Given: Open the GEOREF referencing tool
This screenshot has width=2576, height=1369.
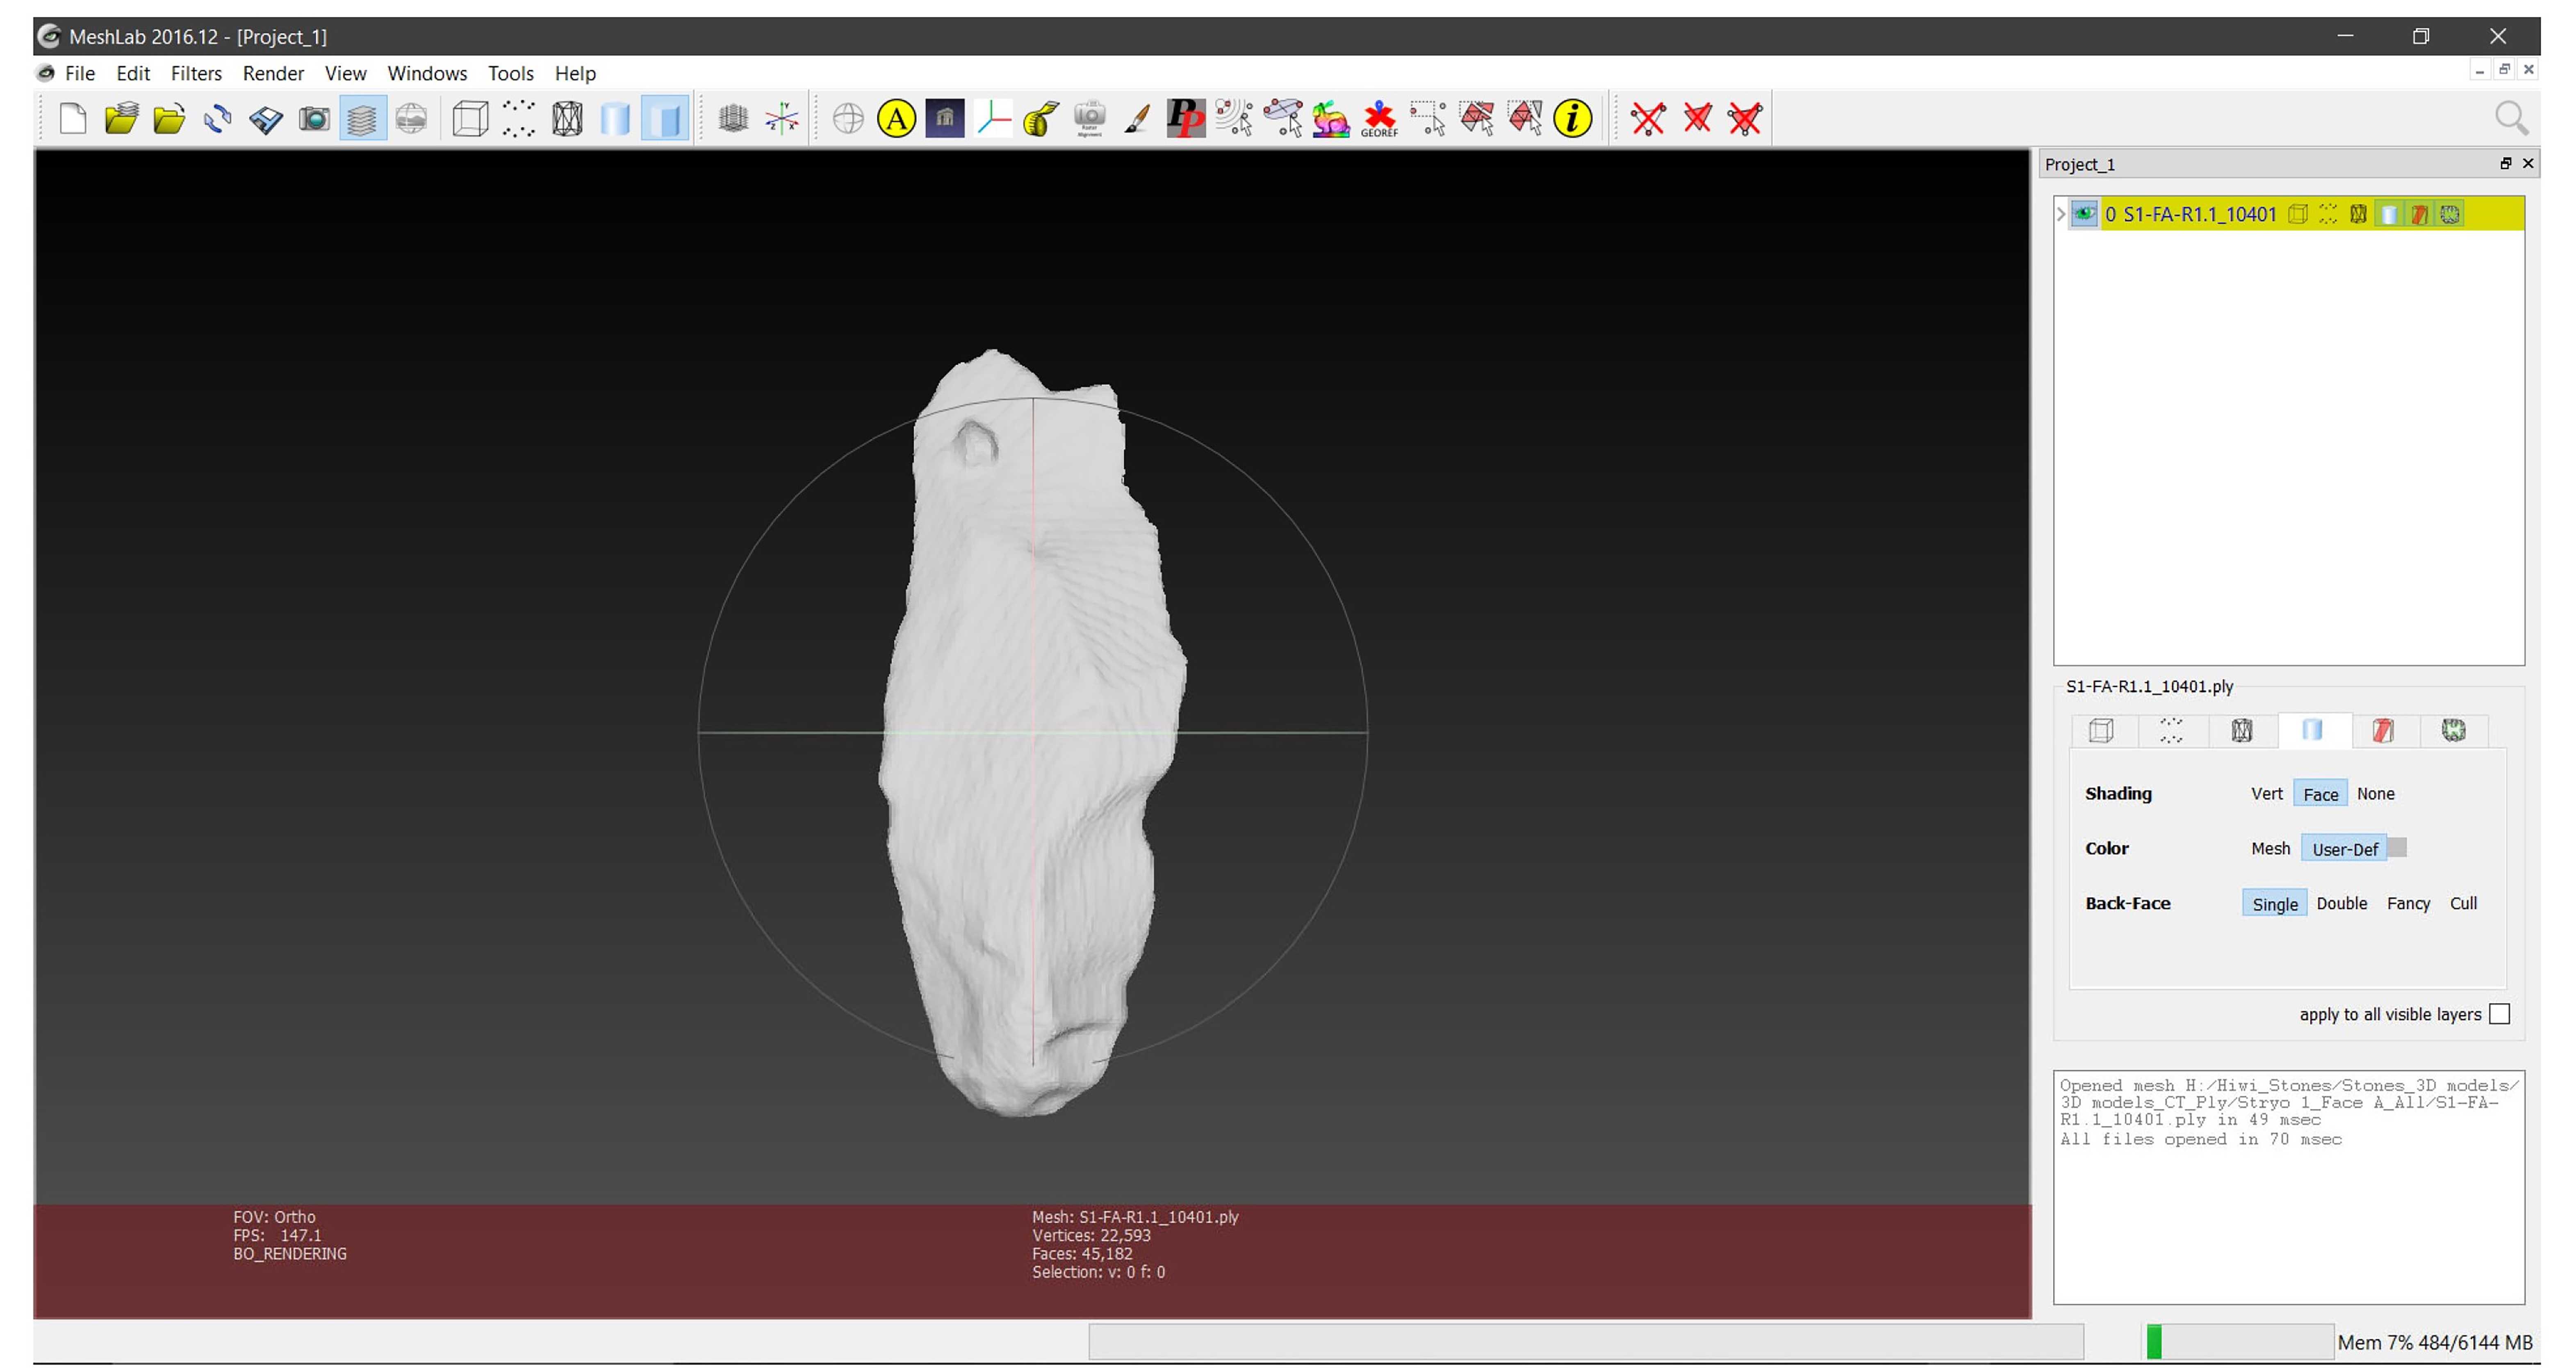Looking at the screenshot, I should point(1379,119).
